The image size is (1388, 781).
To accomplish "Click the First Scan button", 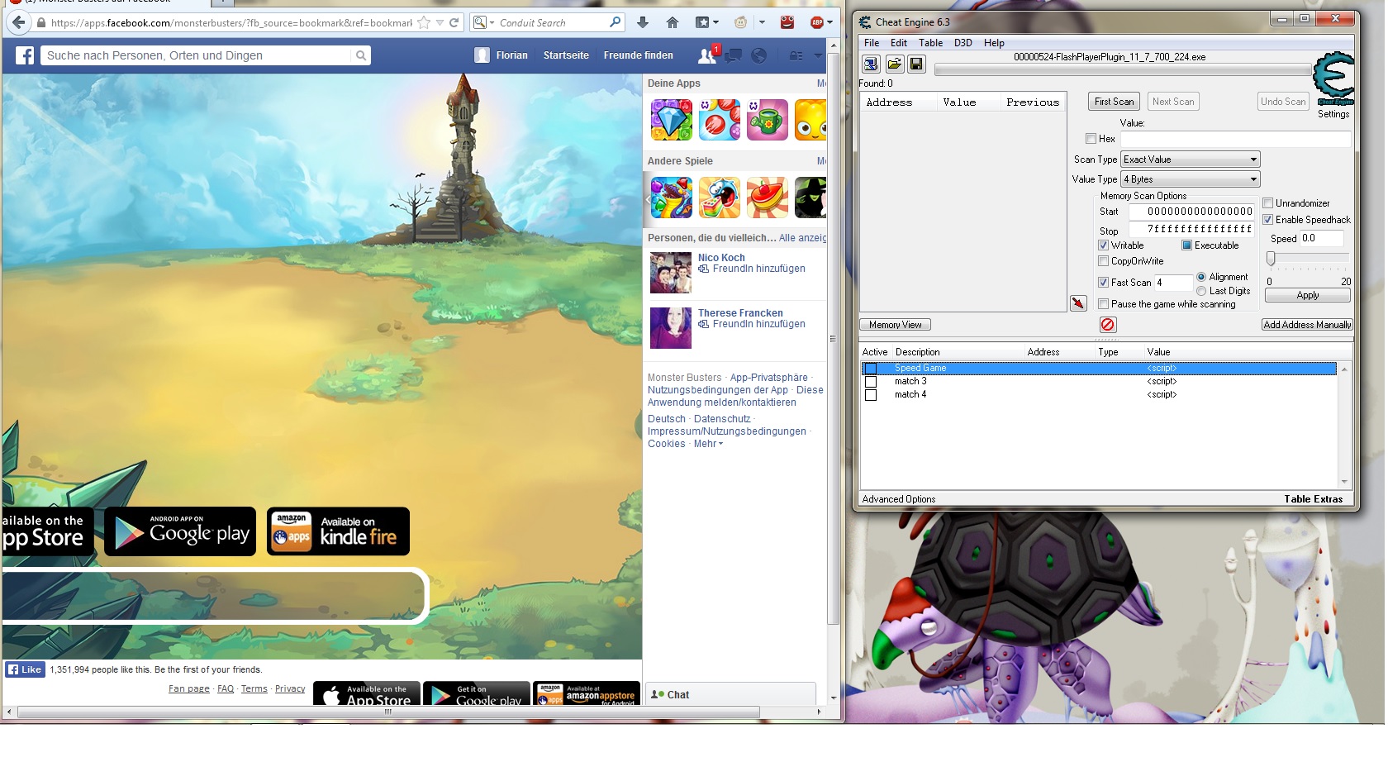I will 1114,102.
